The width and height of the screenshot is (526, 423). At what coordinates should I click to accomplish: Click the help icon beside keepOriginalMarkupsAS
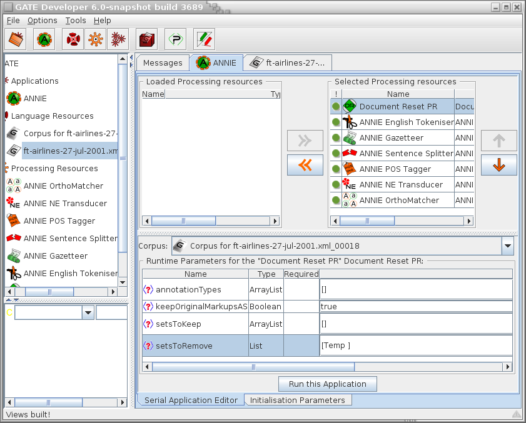pyautogui.click(x=148, y=306)
